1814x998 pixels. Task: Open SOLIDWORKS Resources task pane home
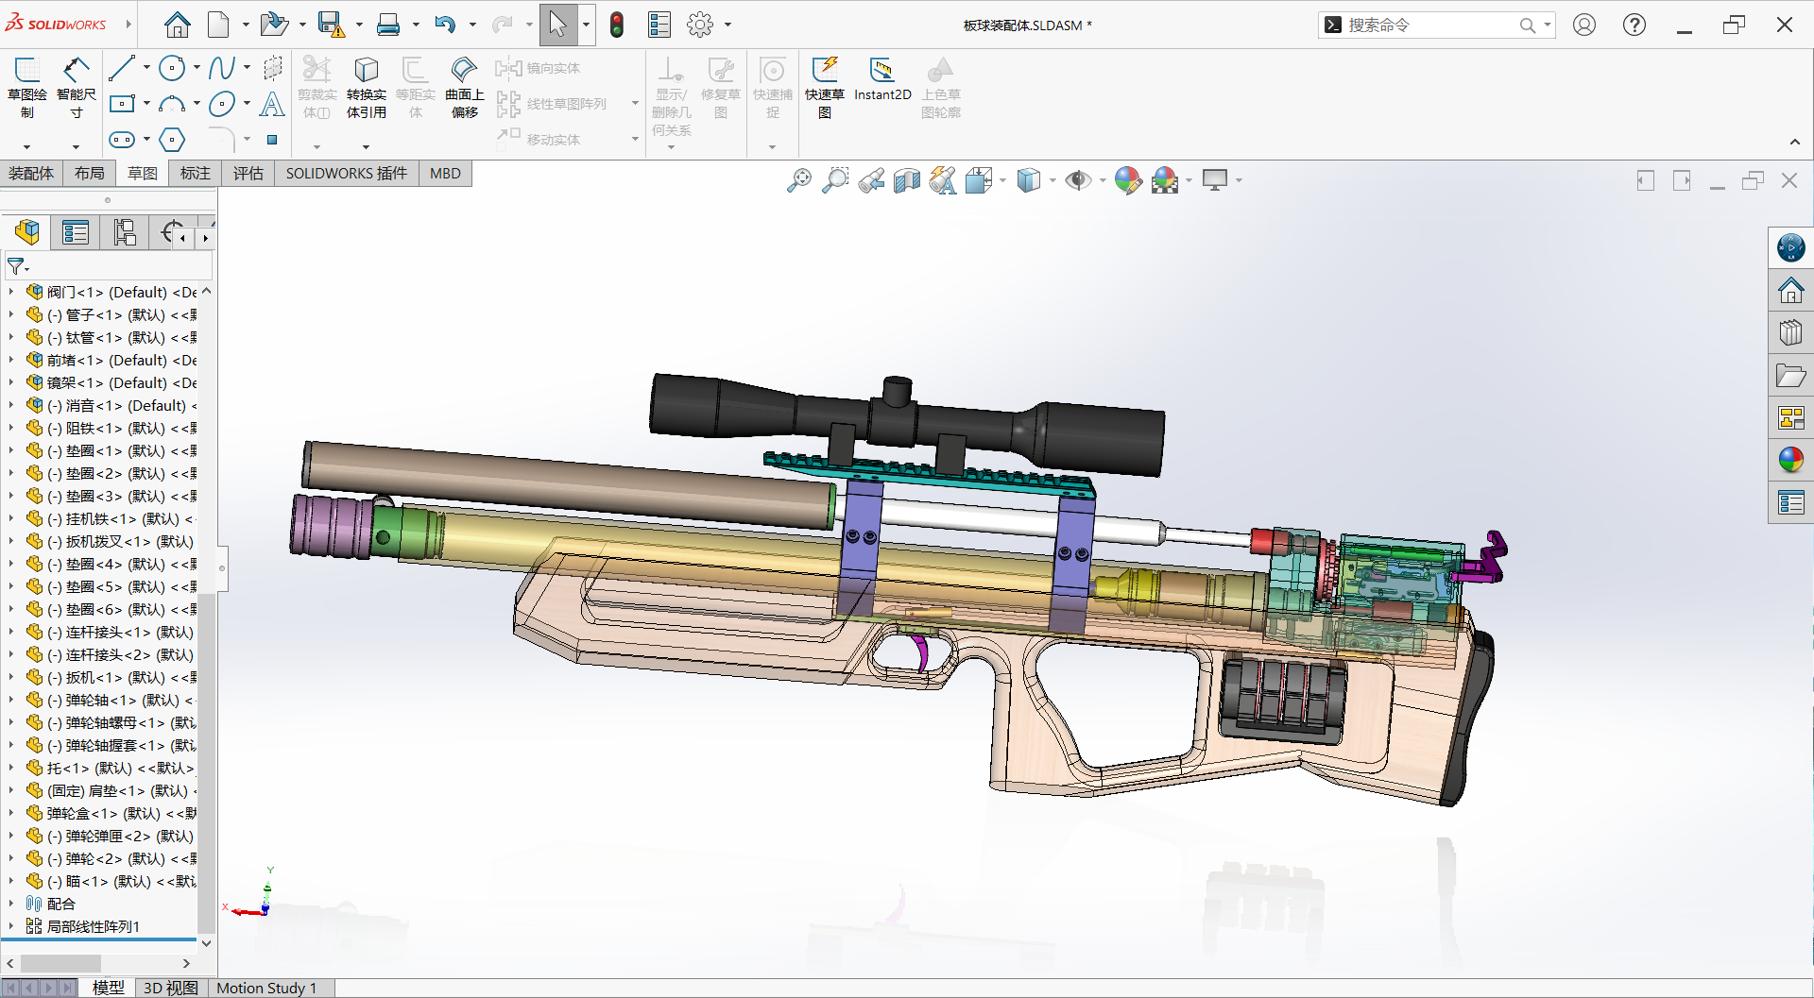[x=1790, y=290]
